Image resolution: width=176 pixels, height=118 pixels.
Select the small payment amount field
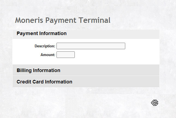[65, 55]
